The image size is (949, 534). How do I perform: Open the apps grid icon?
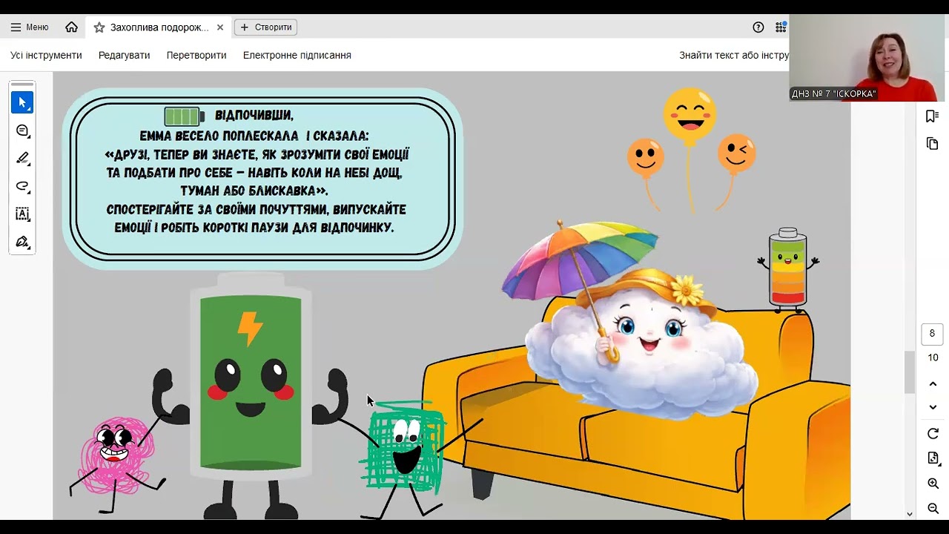pos(781,27)
